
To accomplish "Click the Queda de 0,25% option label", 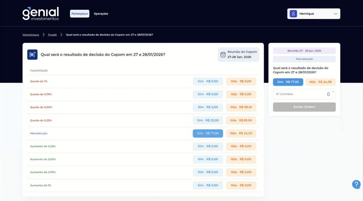I will point(41,120).
